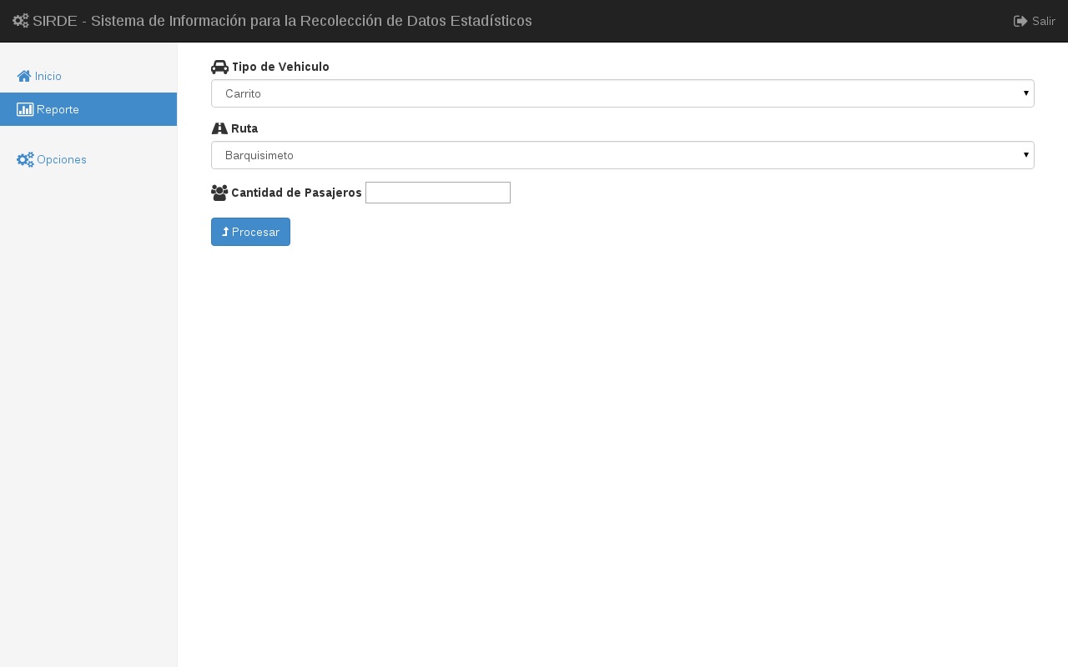The height and width of the screenshot is (667, 1068).
Task: Click the bar chart icon for Reporte
Action: (x=25, y=109)
